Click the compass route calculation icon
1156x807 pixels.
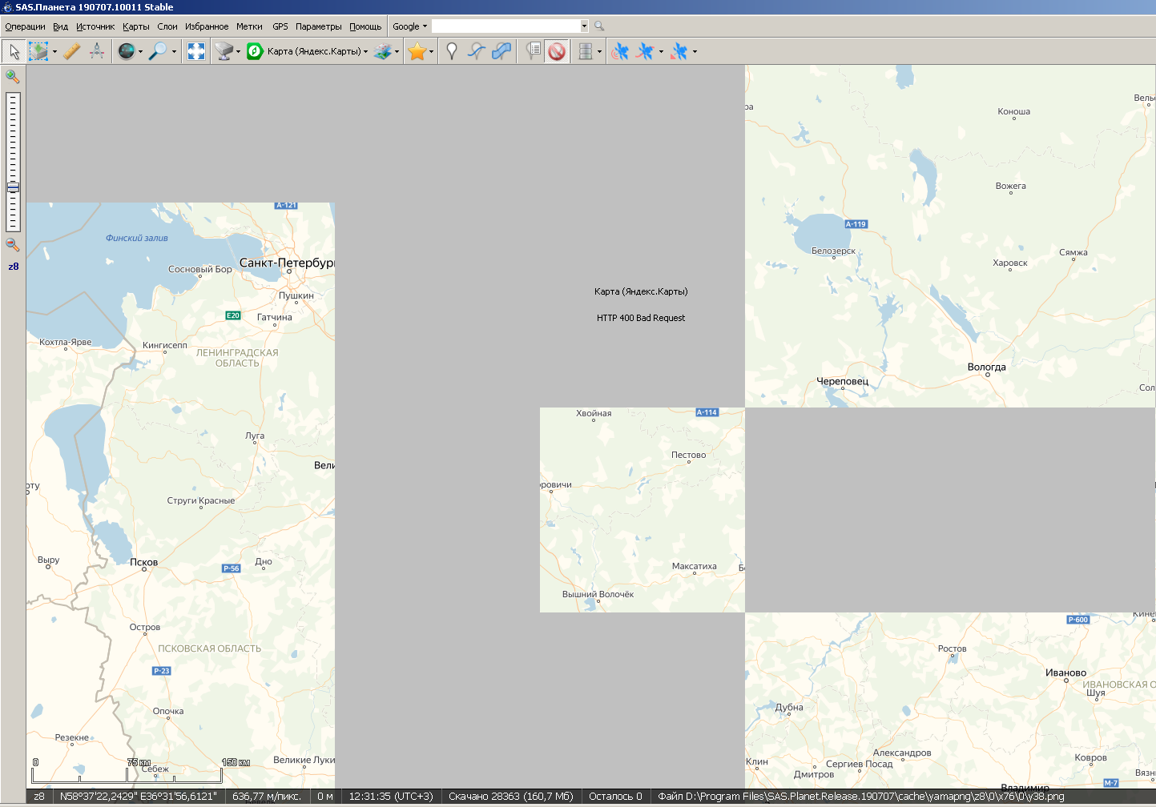pyautogui.click(x=97, y=51)
